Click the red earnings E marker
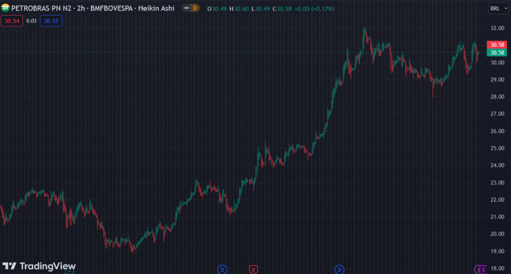Viewport: 511px width, 274px height. [x=254, y=270]
